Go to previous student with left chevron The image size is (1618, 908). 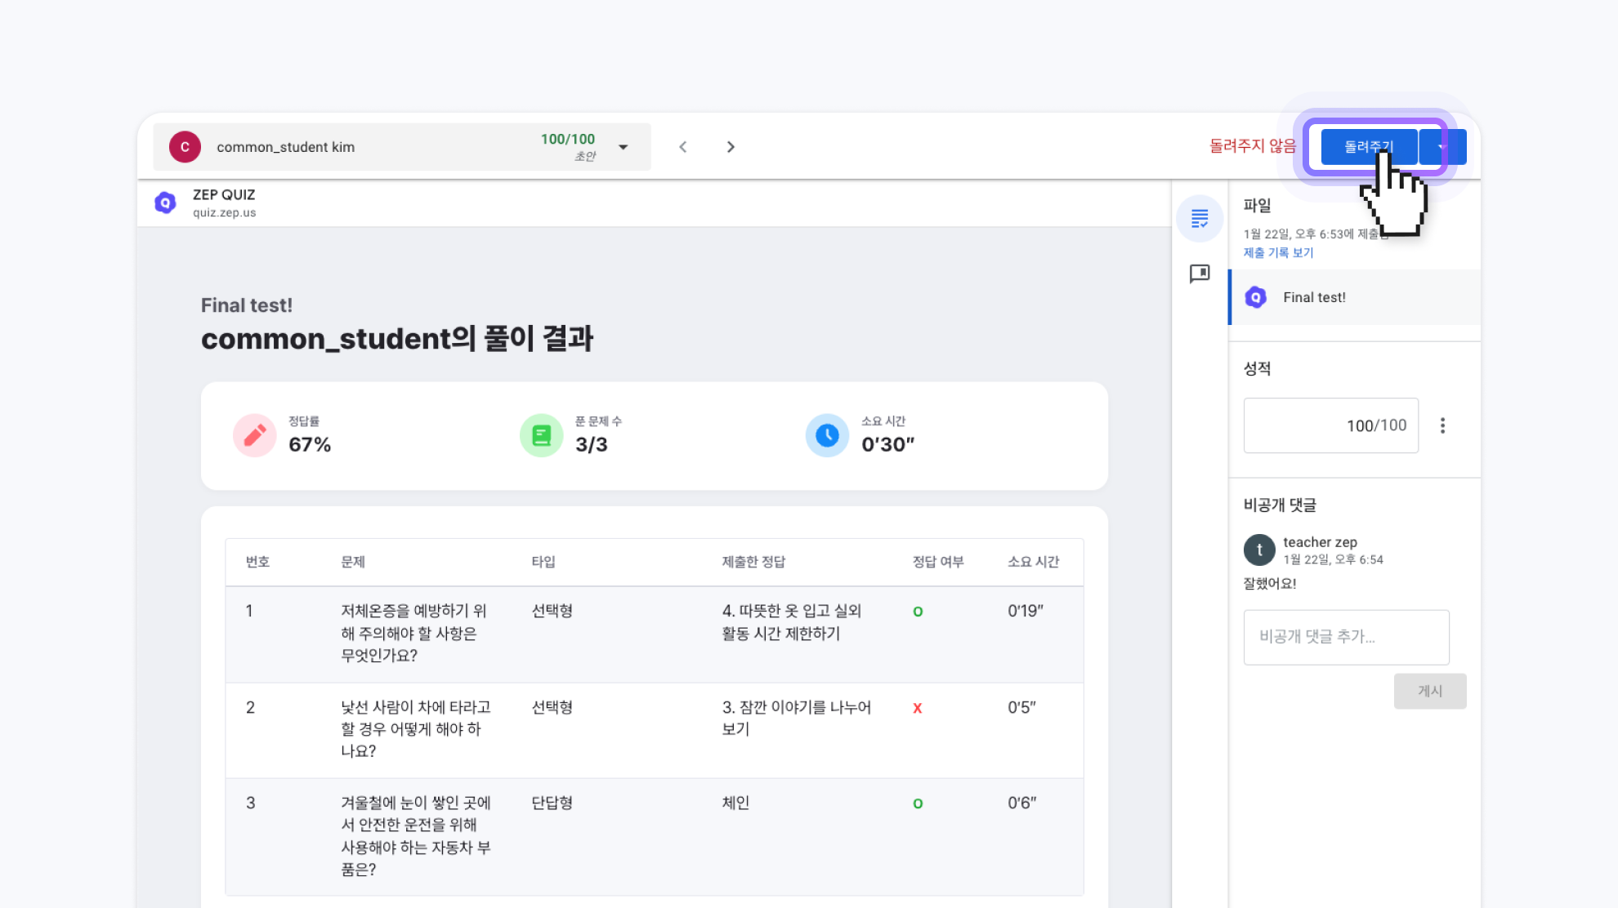point(683,147)
